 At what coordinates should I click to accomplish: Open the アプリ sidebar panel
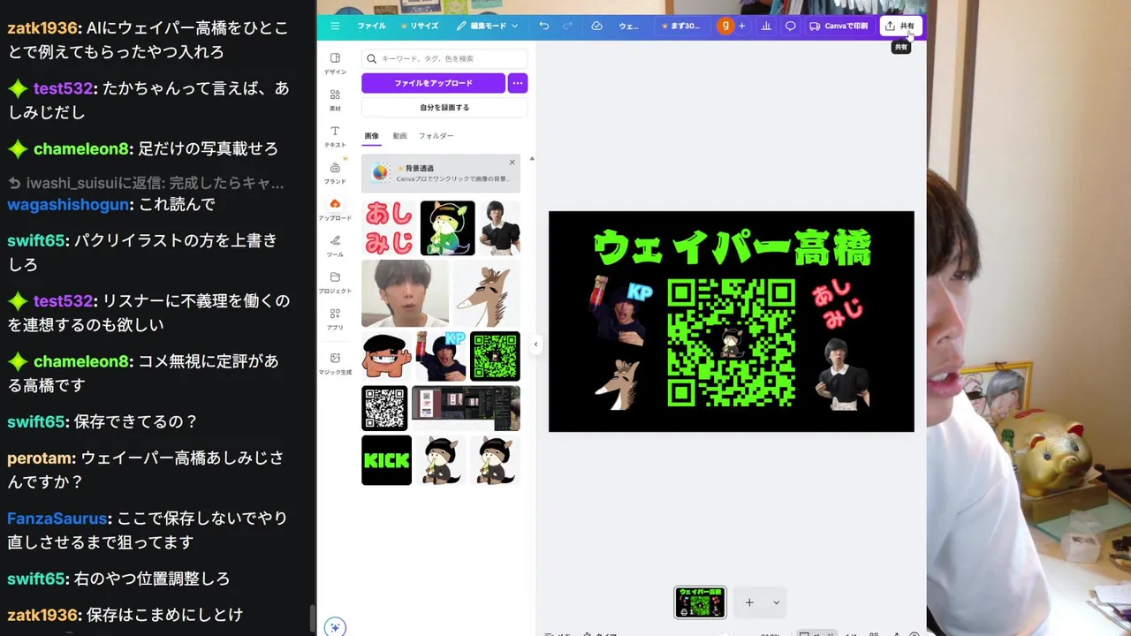point(335,319)
